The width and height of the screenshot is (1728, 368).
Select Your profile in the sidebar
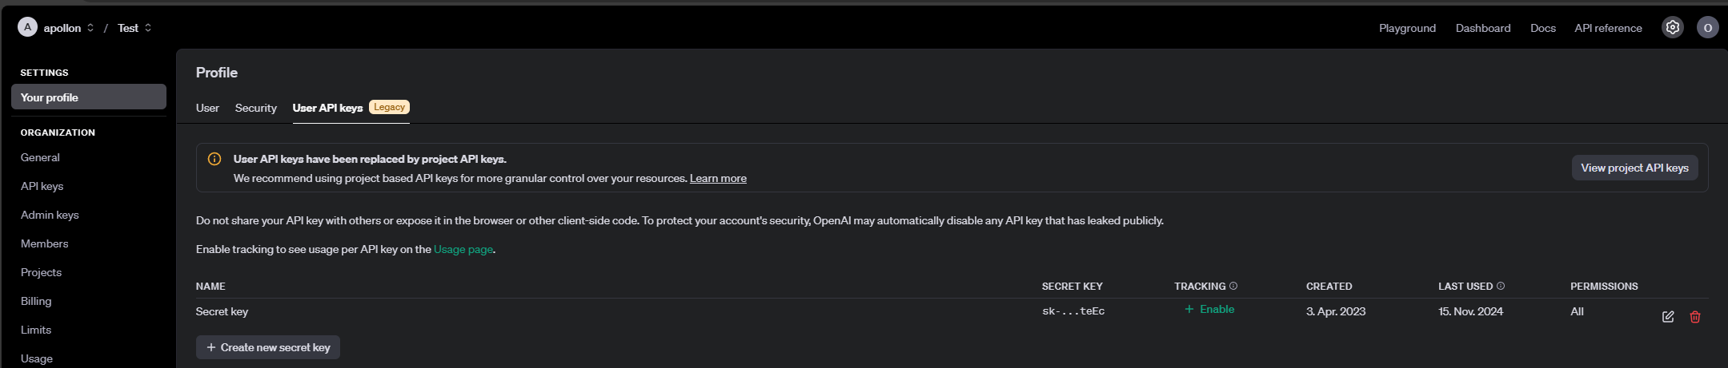(89, 97)
